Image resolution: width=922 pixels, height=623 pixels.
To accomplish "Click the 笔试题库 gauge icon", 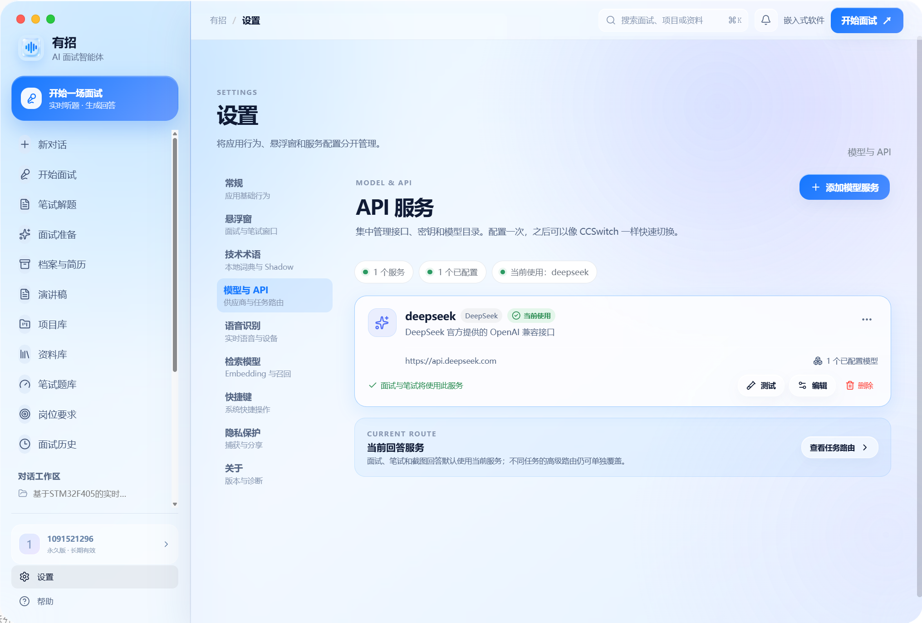I will (25, 384).
